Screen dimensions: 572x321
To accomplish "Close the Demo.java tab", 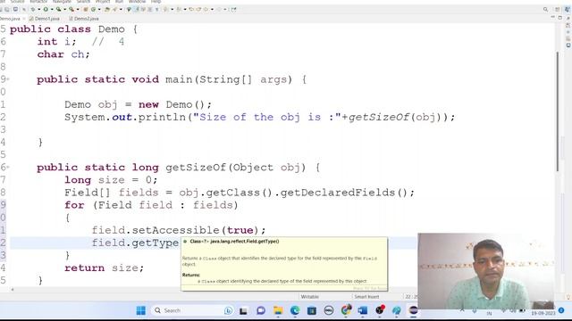I will [x=24, y=19].
